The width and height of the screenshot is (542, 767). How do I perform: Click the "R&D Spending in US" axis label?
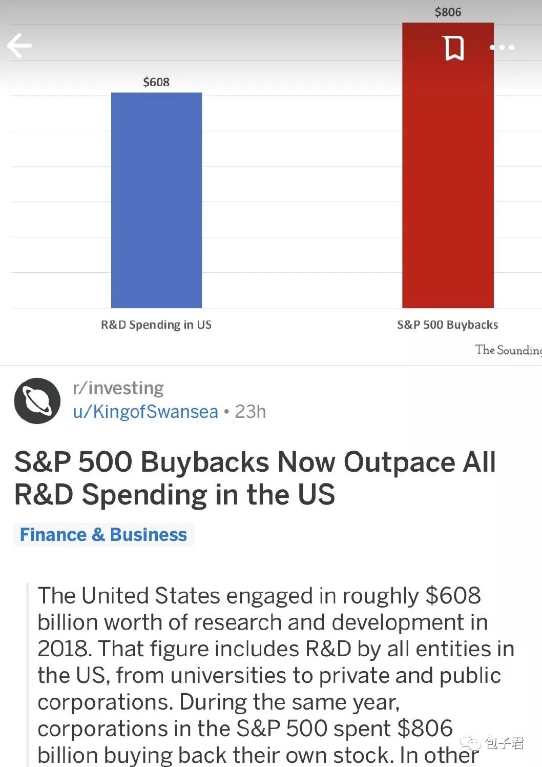(156, 325)
